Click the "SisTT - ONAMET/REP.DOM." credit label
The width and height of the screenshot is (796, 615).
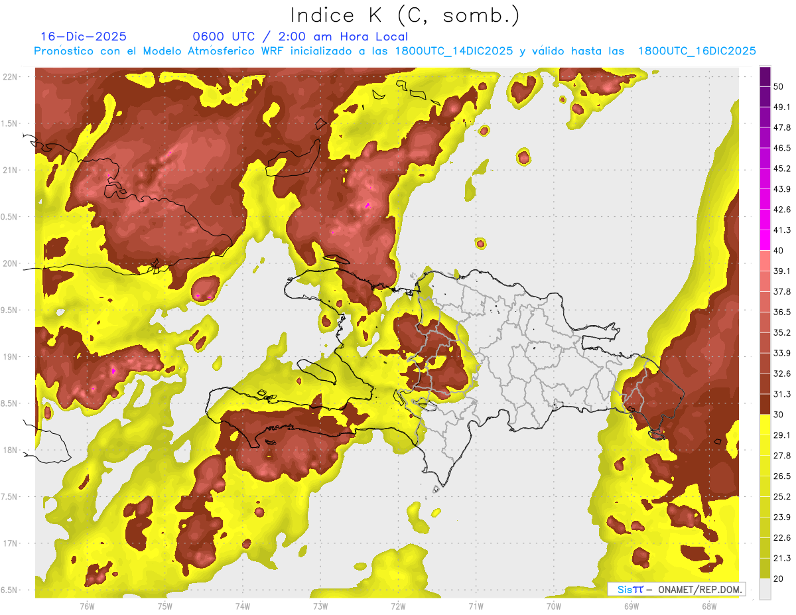click(677, 589)
